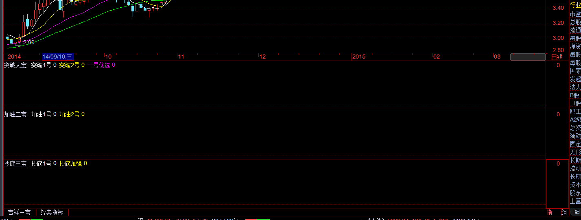Click the 组 button at bottom right
Screen dimensions: 581x220
coord(564,212)
